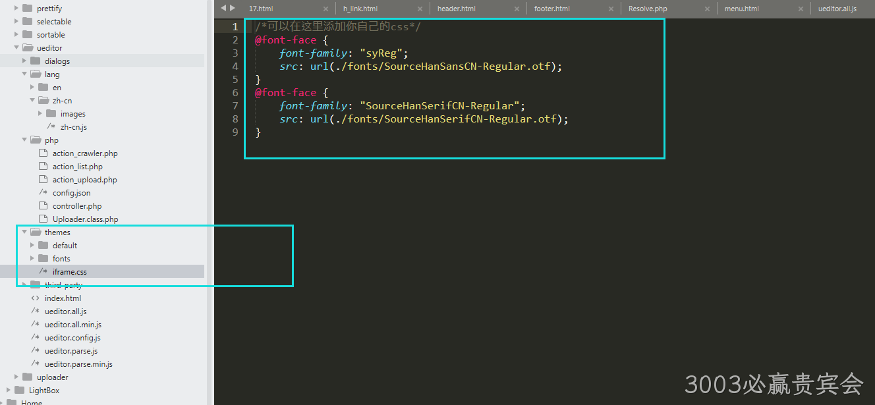Click the uploader folder icon
The width and height of the screenshot is (875, 405).
(27, 377)
